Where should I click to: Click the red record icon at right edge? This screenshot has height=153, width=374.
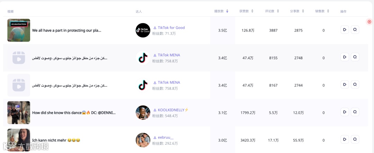(x=369, y=22)
